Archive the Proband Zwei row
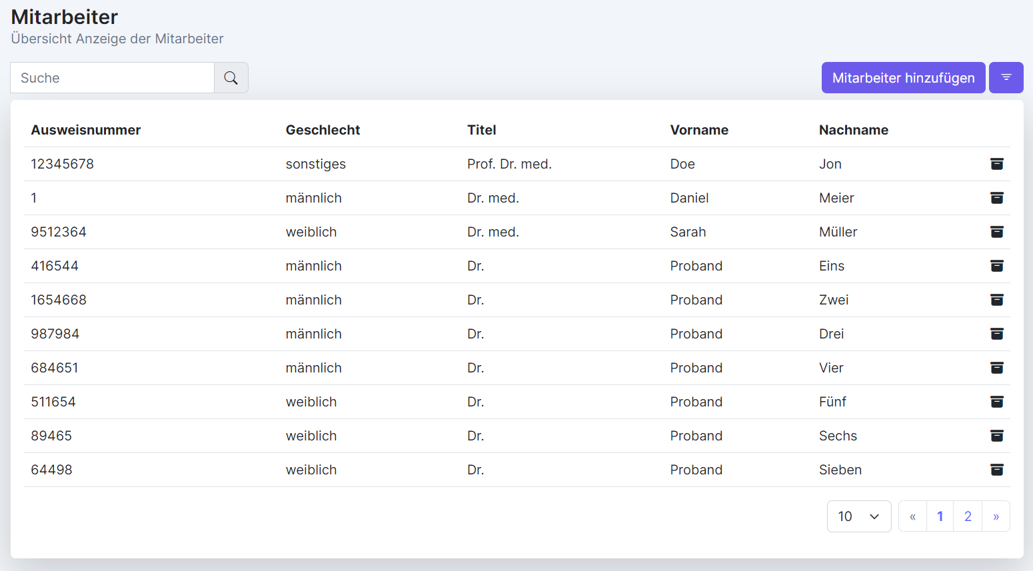1033x571 pixels. point(997,300)
